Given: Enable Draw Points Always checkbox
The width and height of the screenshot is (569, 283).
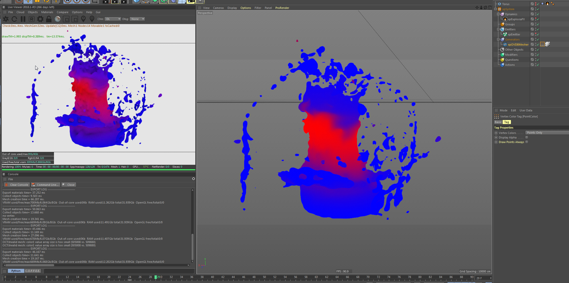Looking at the screenshot, I should click(x=527, y=142).
